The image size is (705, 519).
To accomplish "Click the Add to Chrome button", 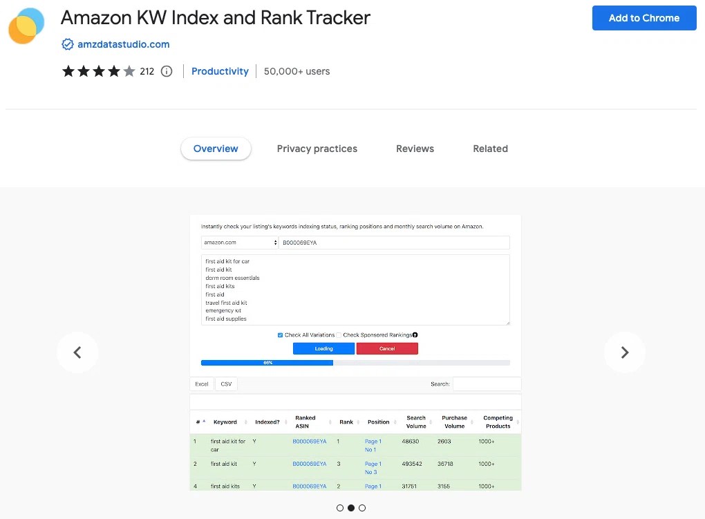I will (643, 18).
